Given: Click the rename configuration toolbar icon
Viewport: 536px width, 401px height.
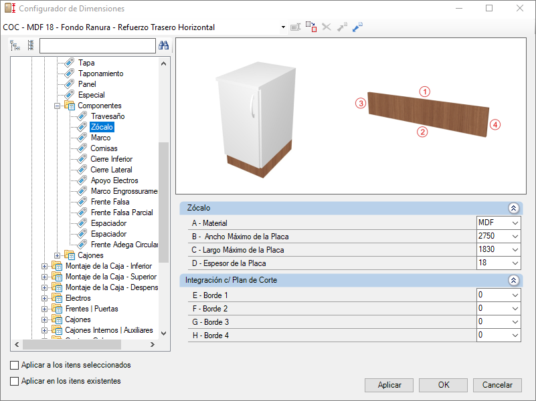Looking at the screenshot, I should tap(295, 27).
